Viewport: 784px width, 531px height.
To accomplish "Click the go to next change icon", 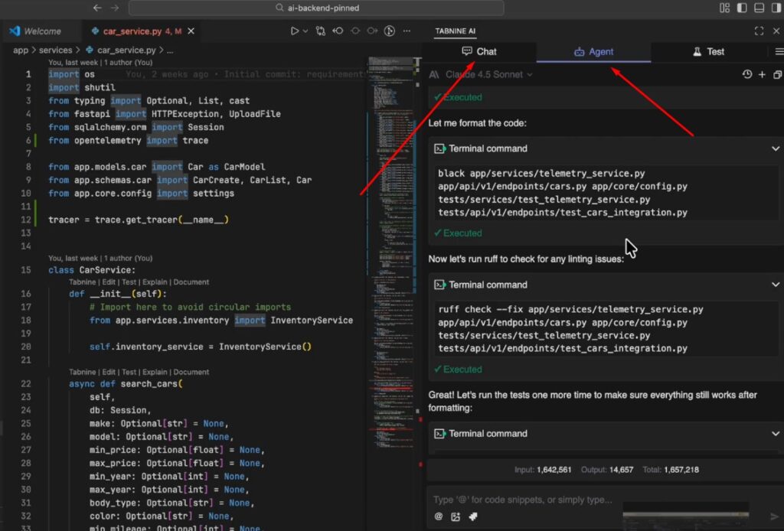I will tap(372, 31).
